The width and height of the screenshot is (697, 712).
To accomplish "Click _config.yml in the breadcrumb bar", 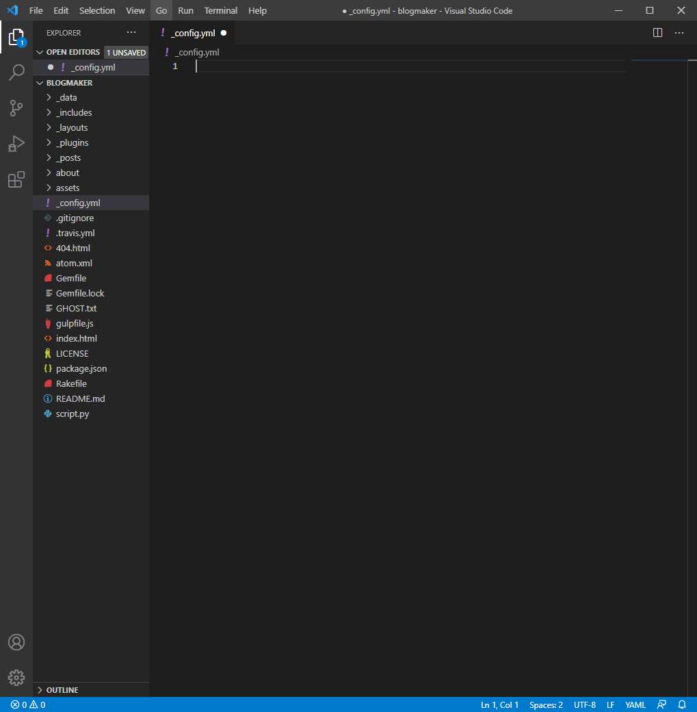I will point(197,52).
